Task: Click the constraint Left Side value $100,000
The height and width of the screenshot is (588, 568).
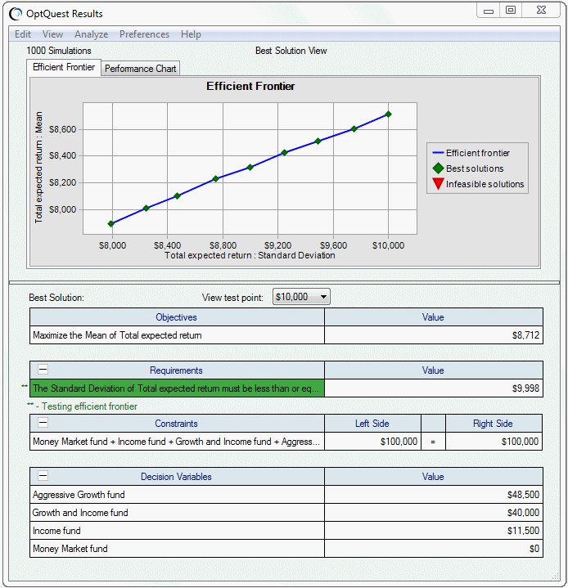Action: point(399,442)
